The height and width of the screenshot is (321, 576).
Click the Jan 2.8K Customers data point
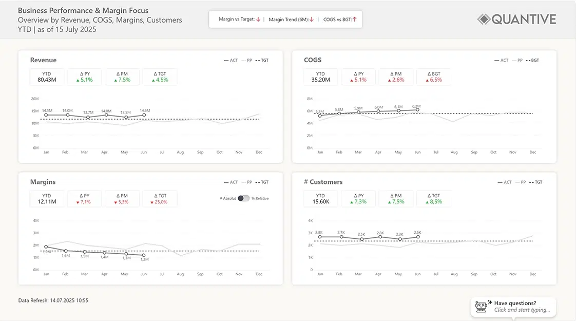tap(320, 237)
